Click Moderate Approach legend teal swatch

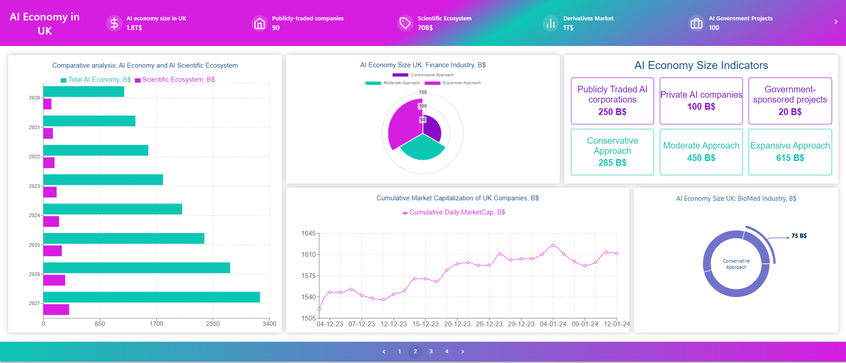373,83
